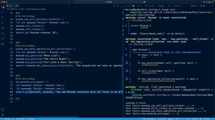
Task: Switch to the PORTS tab
Action: [x=169, y=6]
